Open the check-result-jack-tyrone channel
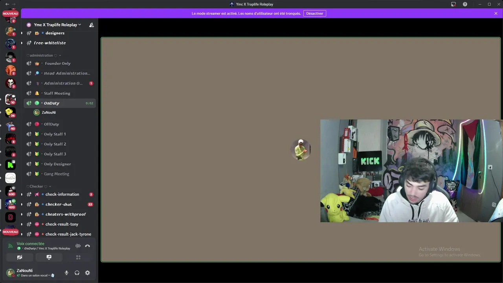 click(x=59, y=234)
